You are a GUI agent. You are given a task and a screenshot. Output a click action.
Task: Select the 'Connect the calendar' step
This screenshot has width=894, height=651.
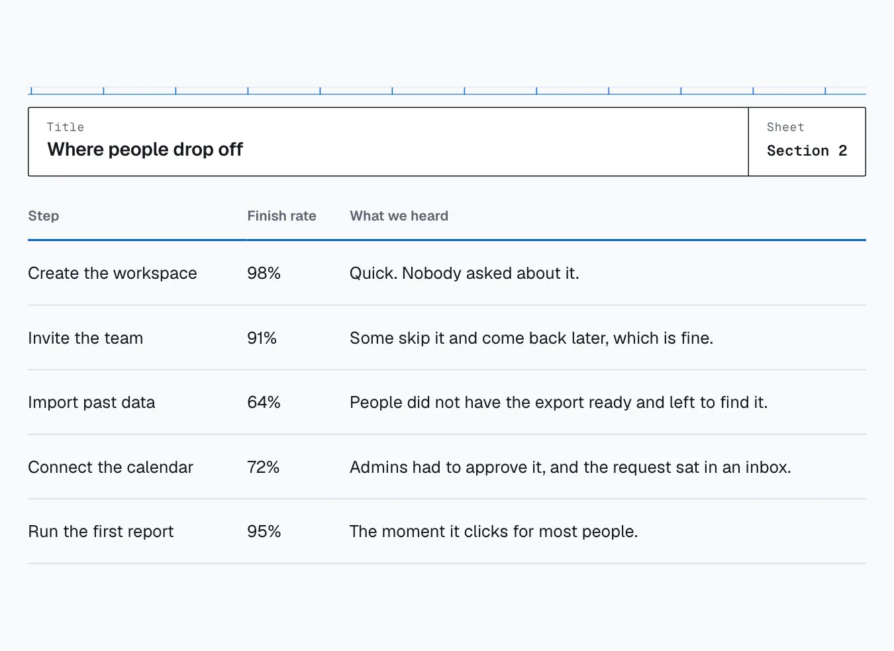pyautogui.click(x=111, y=467)
